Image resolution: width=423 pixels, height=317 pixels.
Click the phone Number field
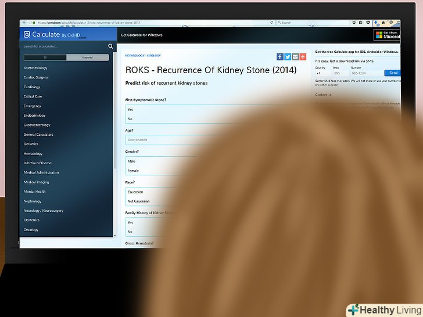(366, 73)
